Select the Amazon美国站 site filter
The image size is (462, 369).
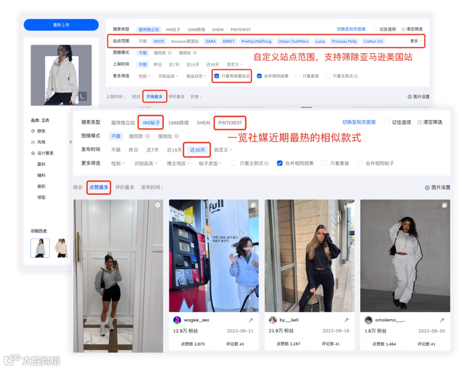185,41
